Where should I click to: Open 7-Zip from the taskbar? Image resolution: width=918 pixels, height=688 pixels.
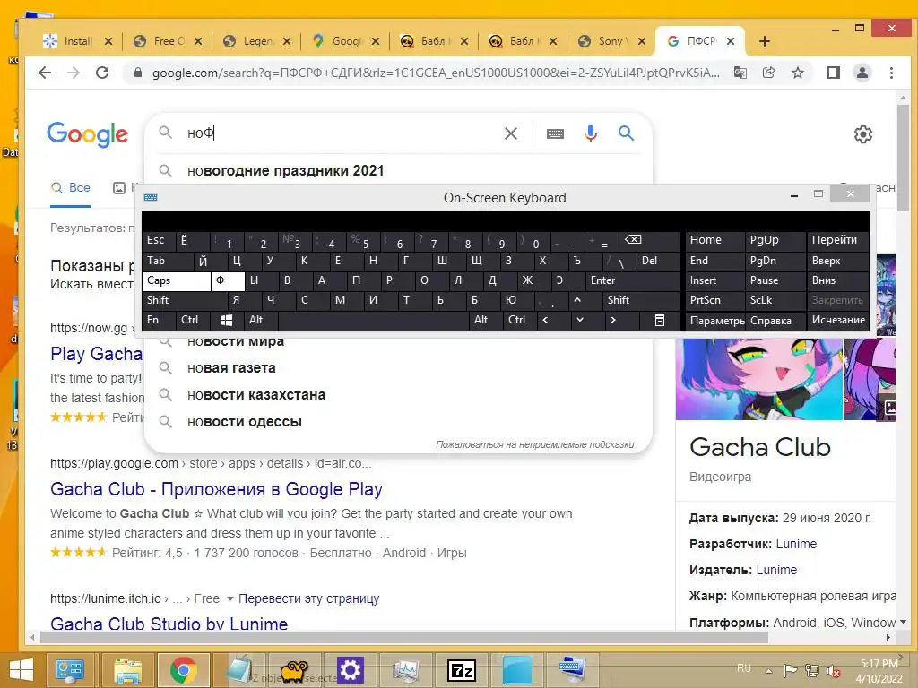pyautogui.click(x=462, y=670)
